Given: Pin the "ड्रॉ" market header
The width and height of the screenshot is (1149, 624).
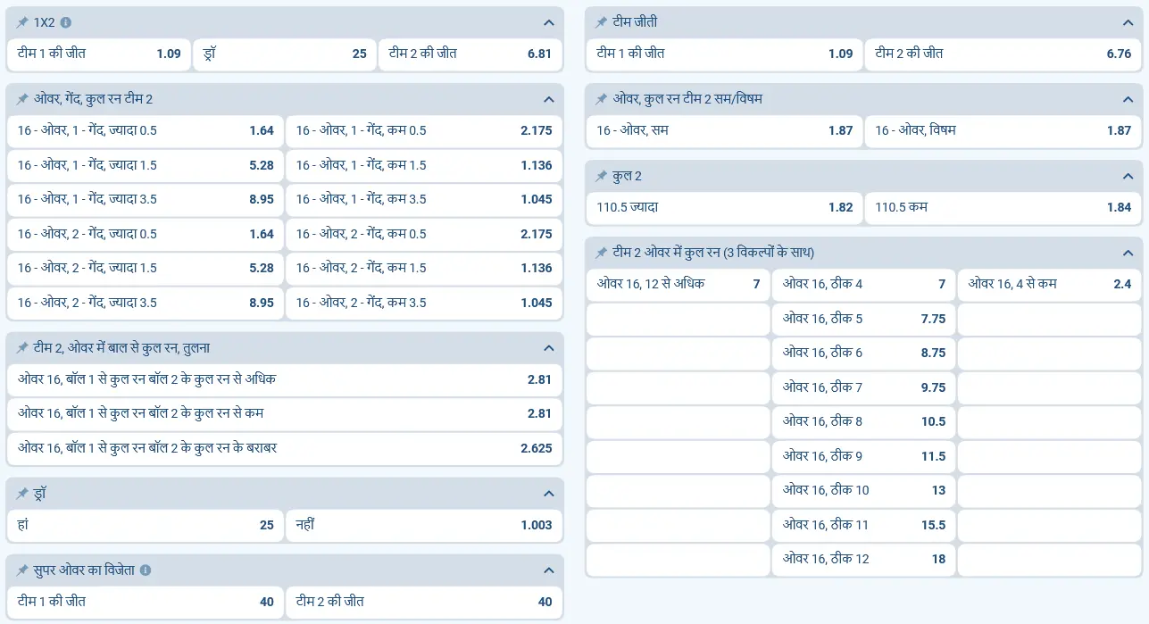Looking at the screenshot, I should click(22, 492).
